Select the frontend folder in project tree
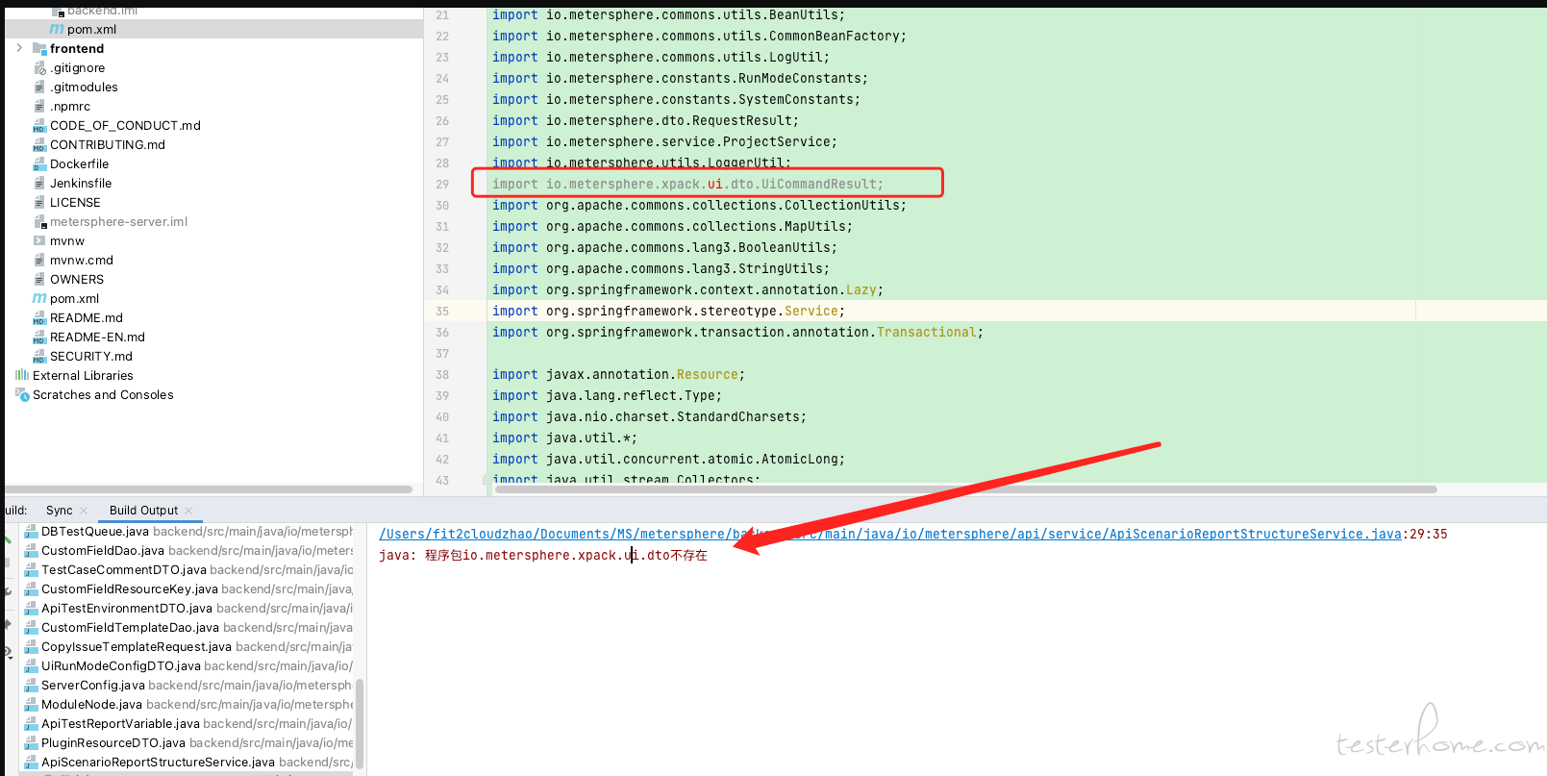The height and width of the screenshot is (776, 1547). [77, 48]
